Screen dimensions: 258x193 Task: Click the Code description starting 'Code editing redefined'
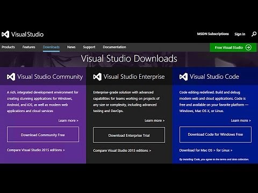click(x=214, y=101)
